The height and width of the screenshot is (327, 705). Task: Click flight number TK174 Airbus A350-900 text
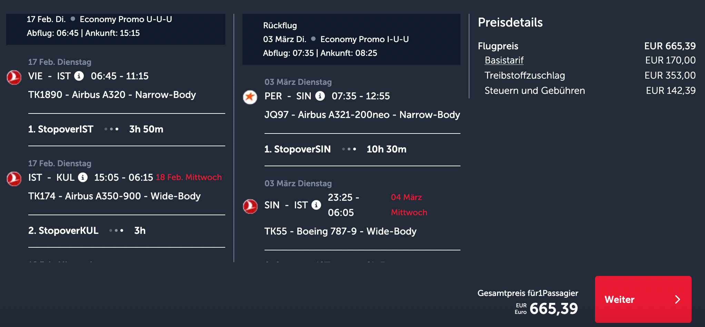(114, 196)
